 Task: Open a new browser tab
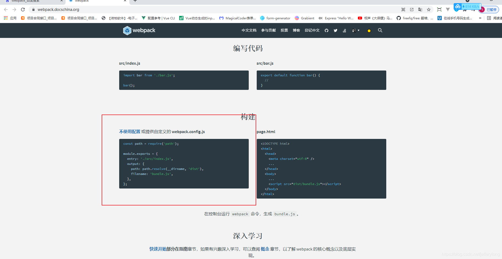pyautogui.click(x=135, y=1)
